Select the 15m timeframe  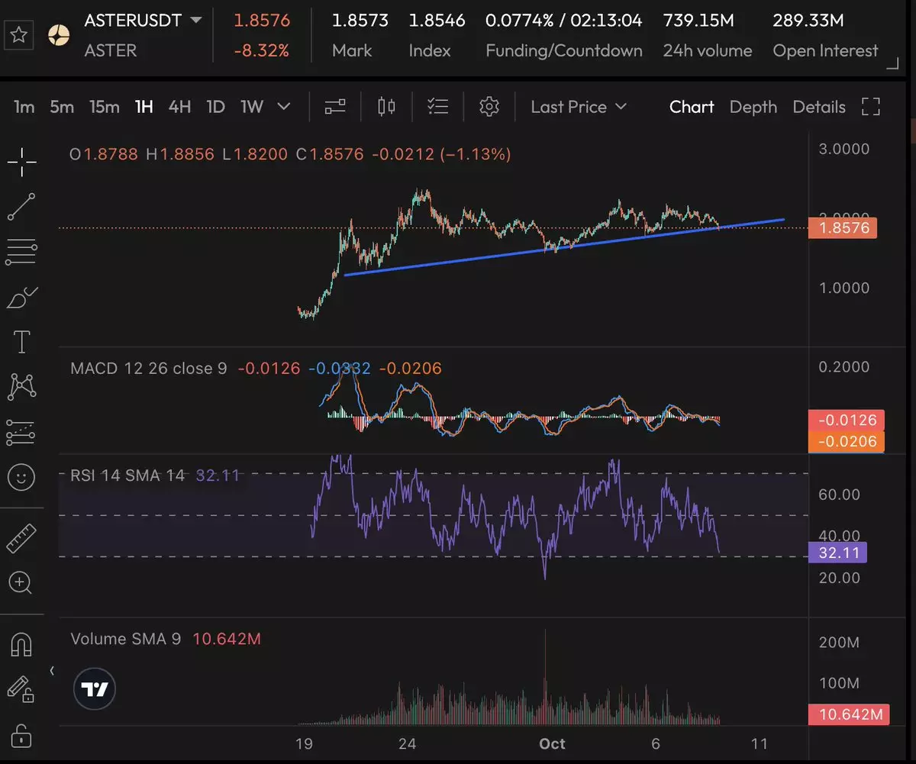point(103,107)
